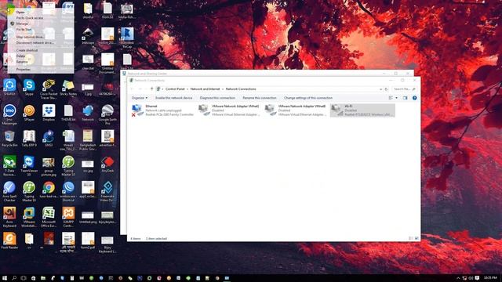
Task: Expand the chevron after Control Panel breadcrumb
Action: point(187,89)
